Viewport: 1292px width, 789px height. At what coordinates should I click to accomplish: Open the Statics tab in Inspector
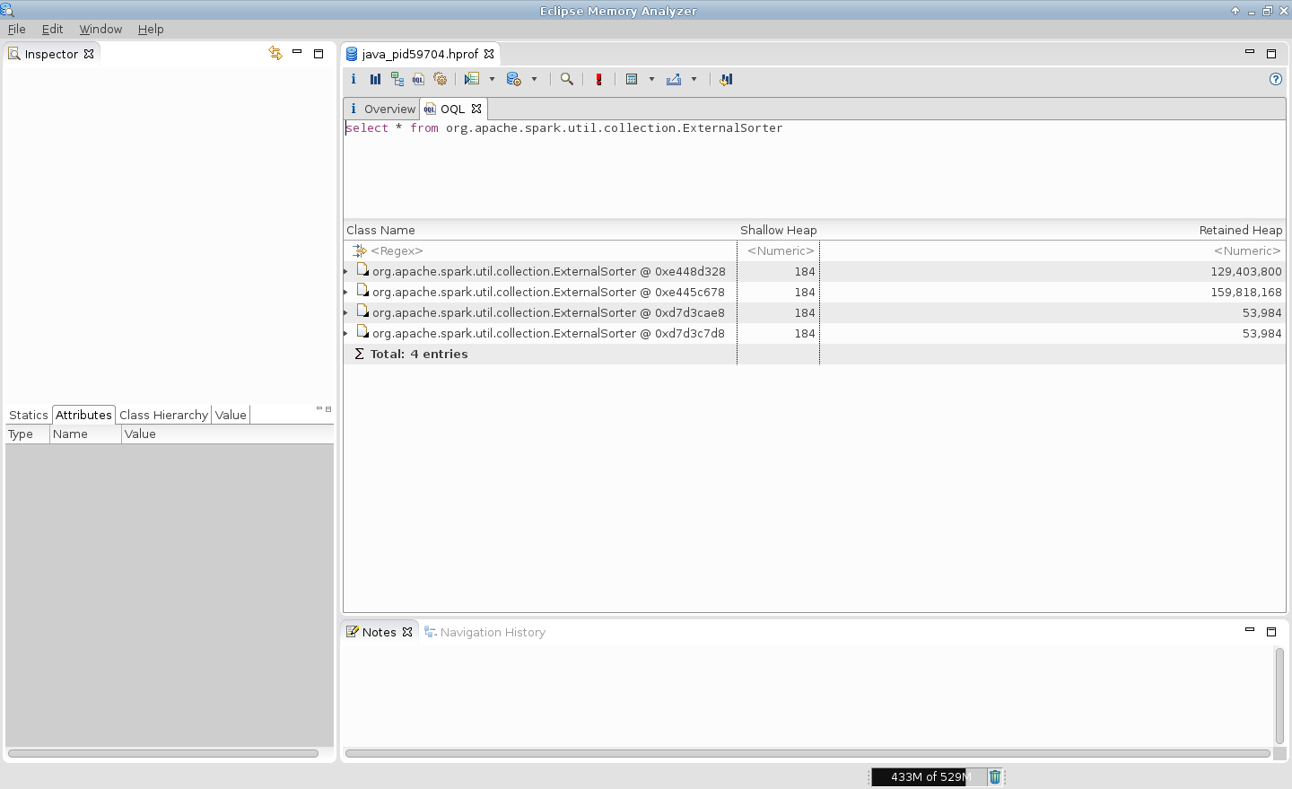(x=28, y=415)
